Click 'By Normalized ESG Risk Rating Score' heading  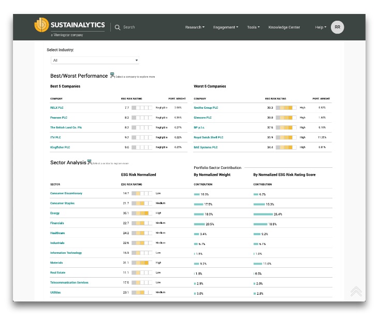pyautogui.click(x=284, y=175)
